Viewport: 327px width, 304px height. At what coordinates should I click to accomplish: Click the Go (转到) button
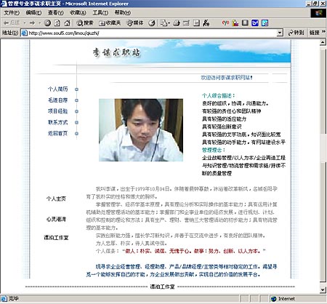[x=296, y=33]
